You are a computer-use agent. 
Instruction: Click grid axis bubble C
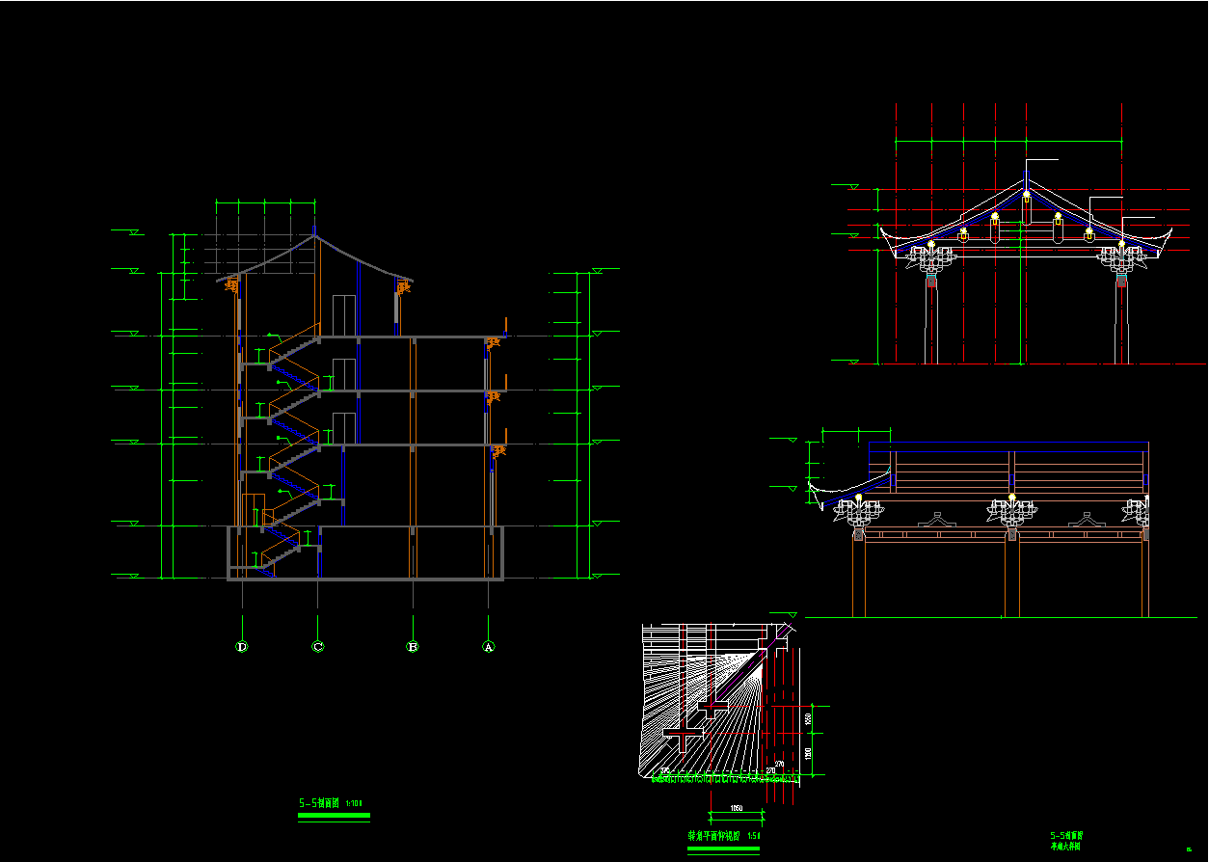[x=318, y=647]
